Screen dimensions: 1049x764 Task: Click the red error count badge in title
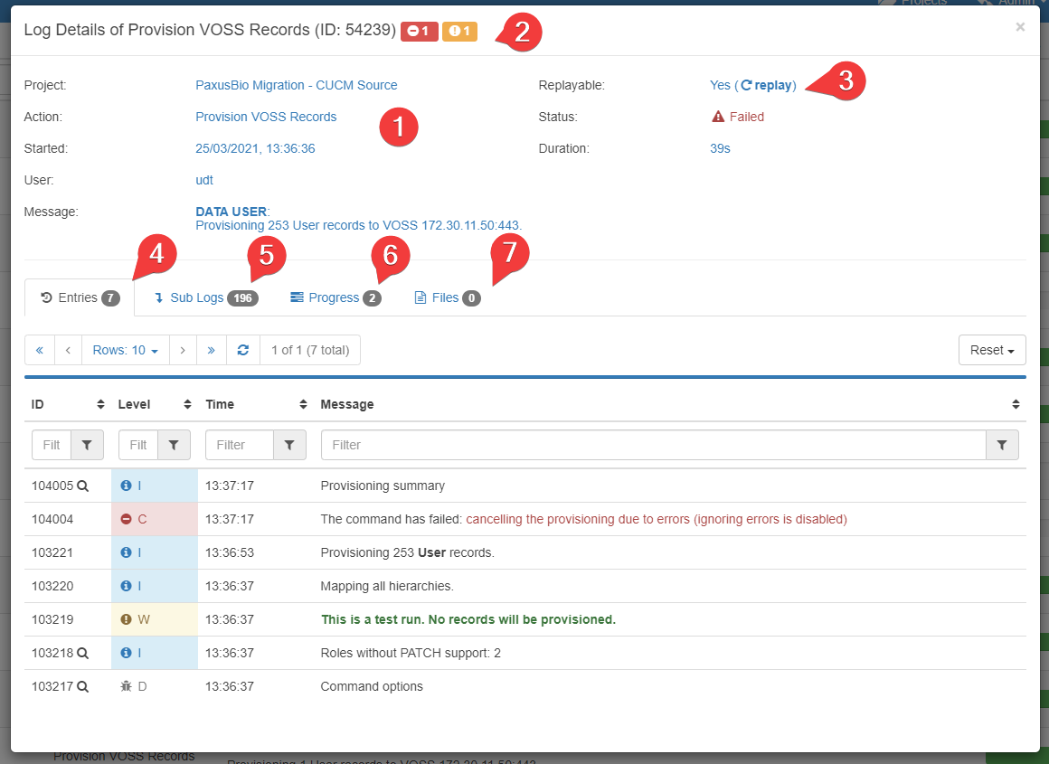click(x=420, y=32)
